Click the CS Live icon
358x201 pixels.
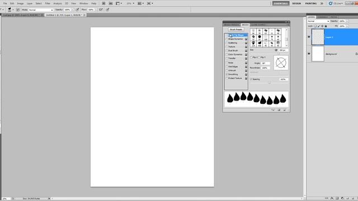click(331, 3)
